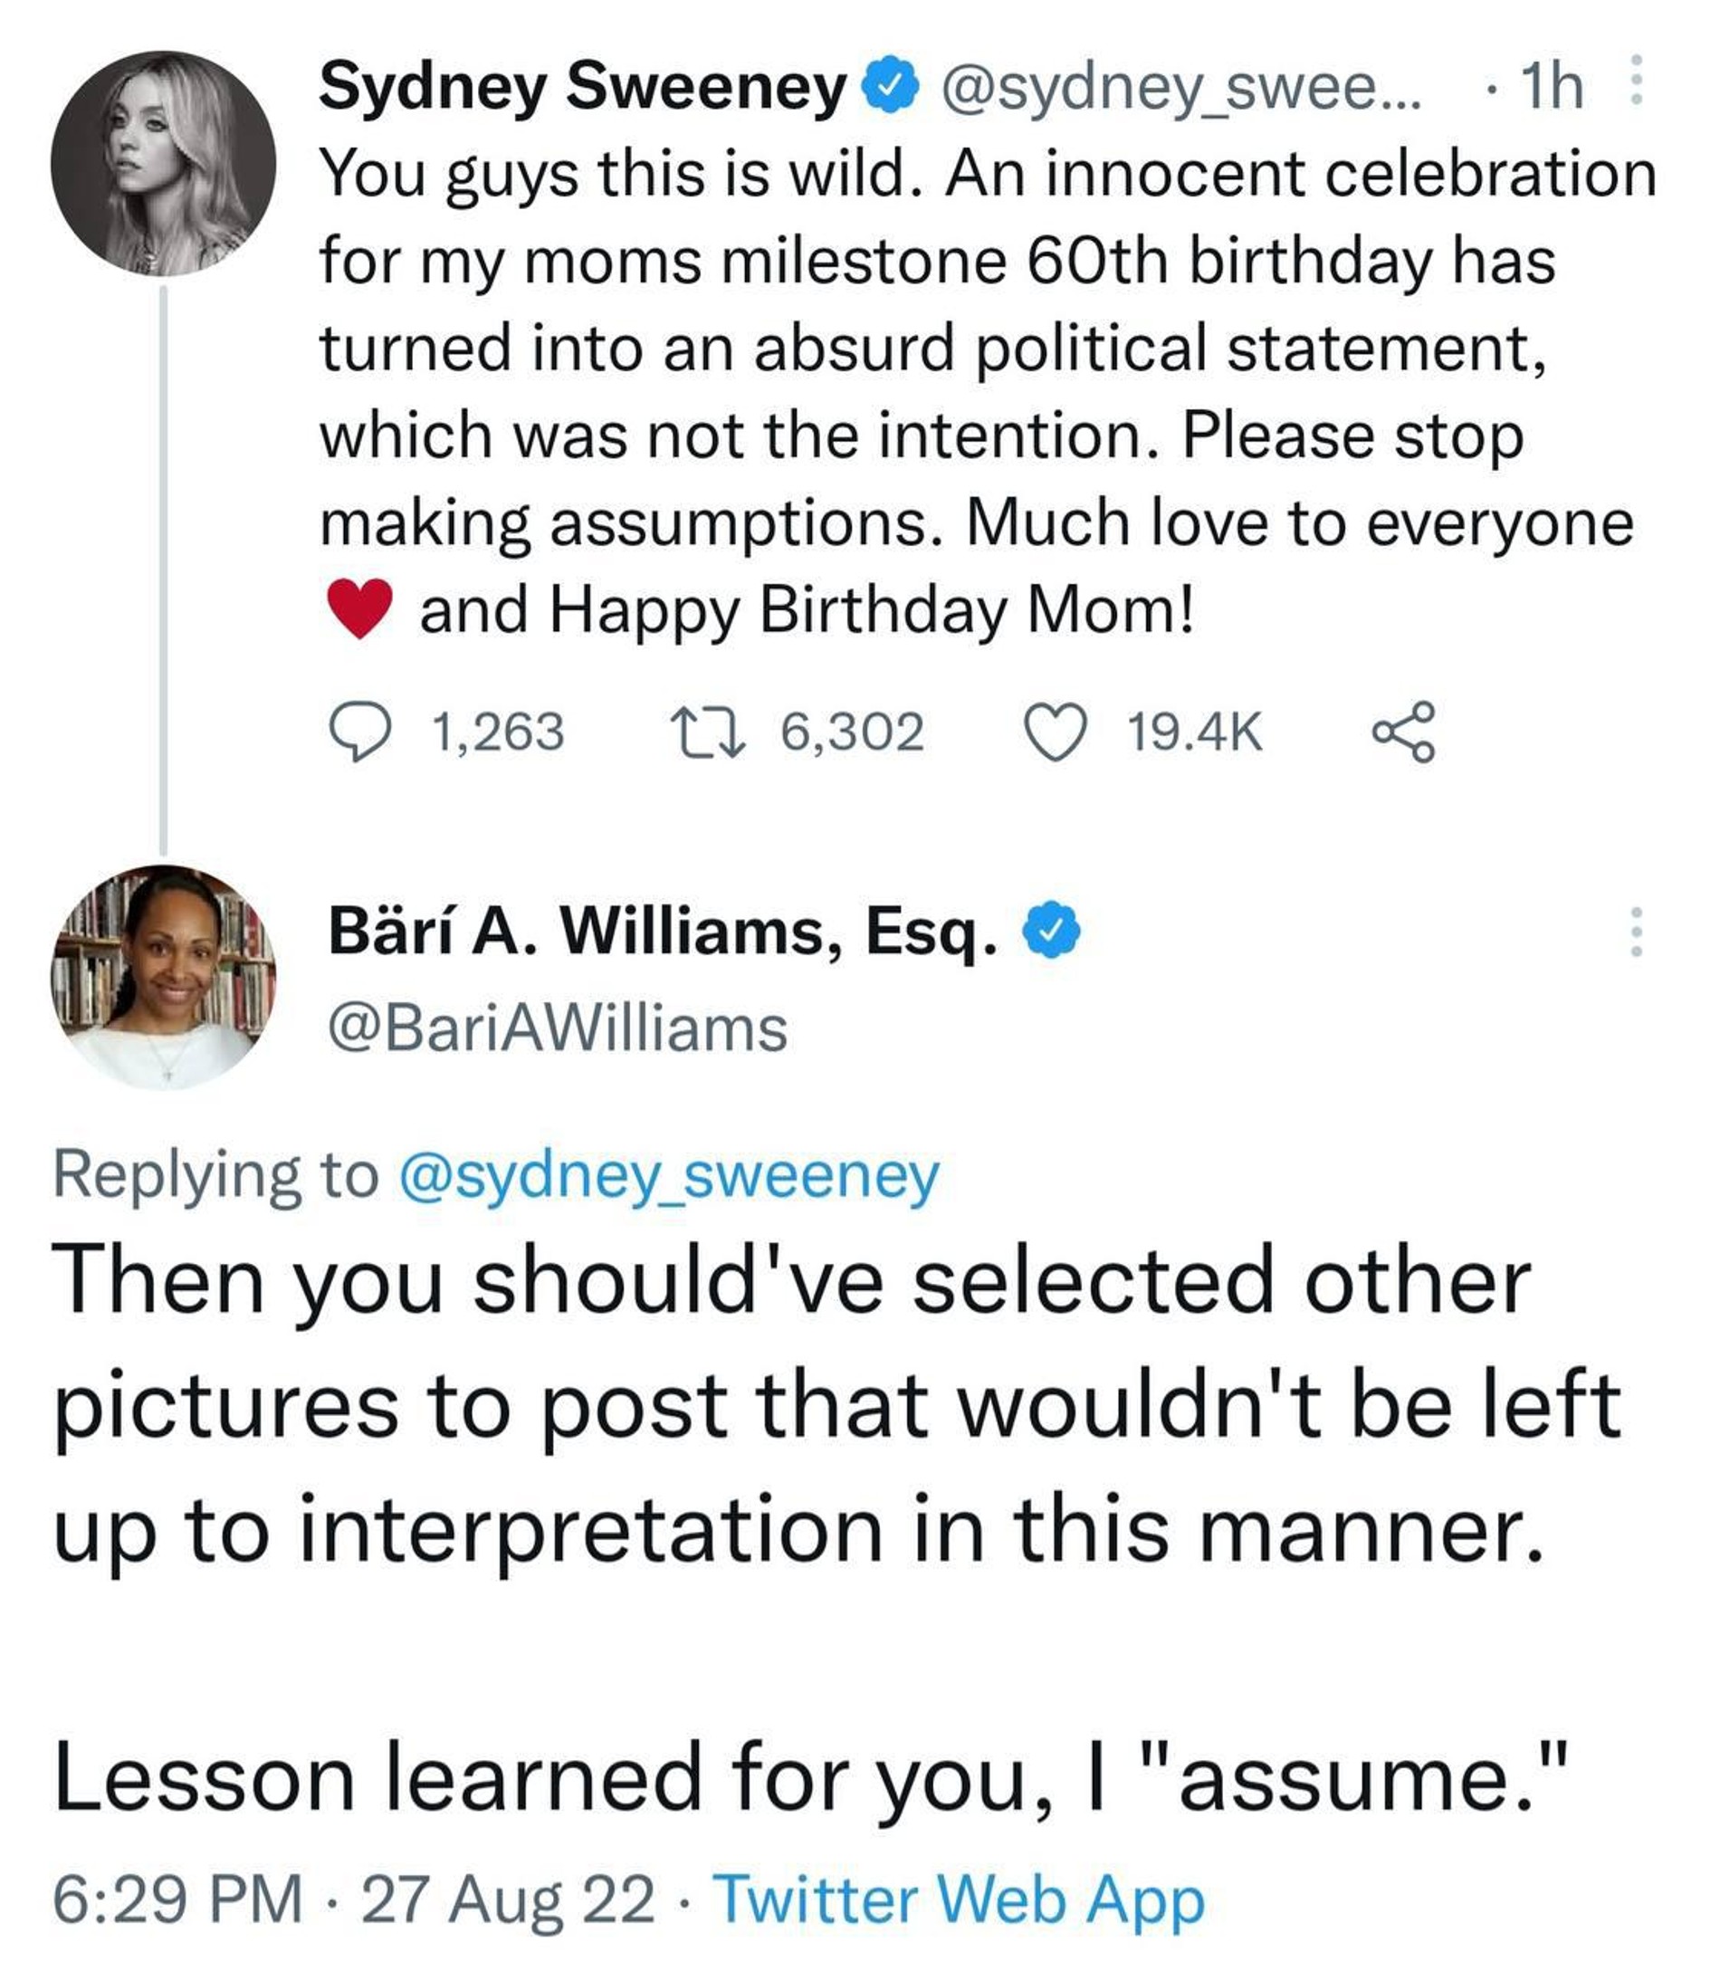The height and width of the screenshot is (1961, 1720).
Task: Open Bärí A. Williams's profile picture
Action: 163,977
